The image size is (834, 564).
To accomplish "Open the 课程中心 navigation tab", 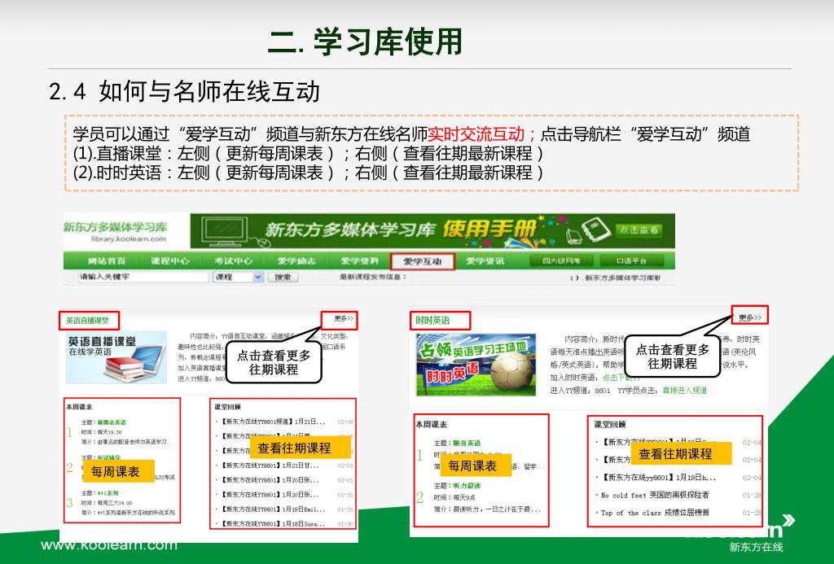I will click(x=169, y=261).
